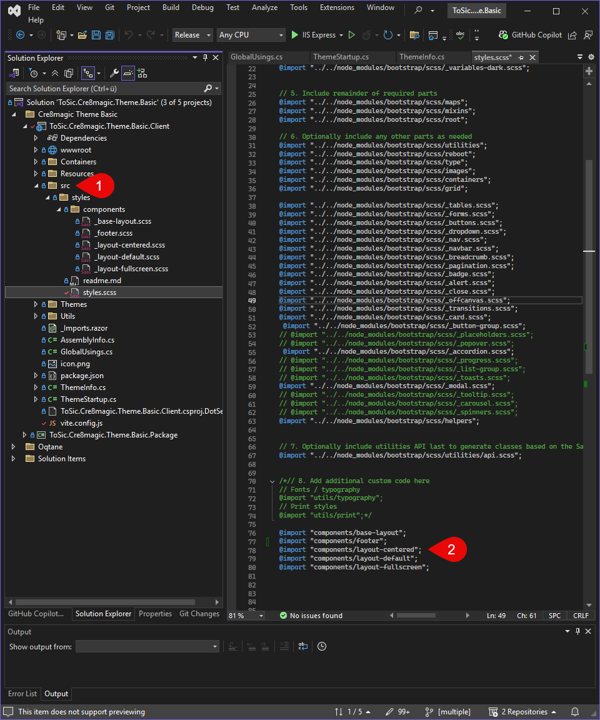
Task: Click the Save All toolbar icon
Action: tap(110, 35)
